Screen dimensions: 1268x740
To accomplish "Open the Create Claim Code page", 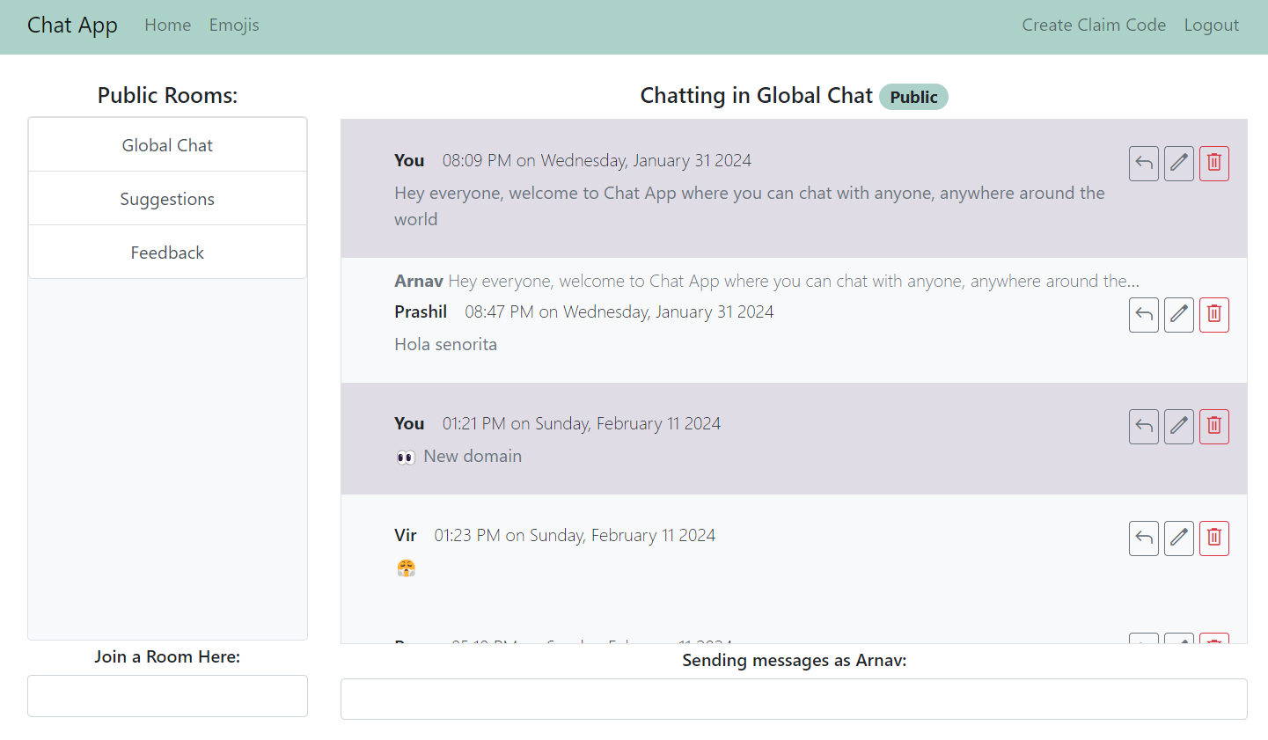I will point(1094,25).
